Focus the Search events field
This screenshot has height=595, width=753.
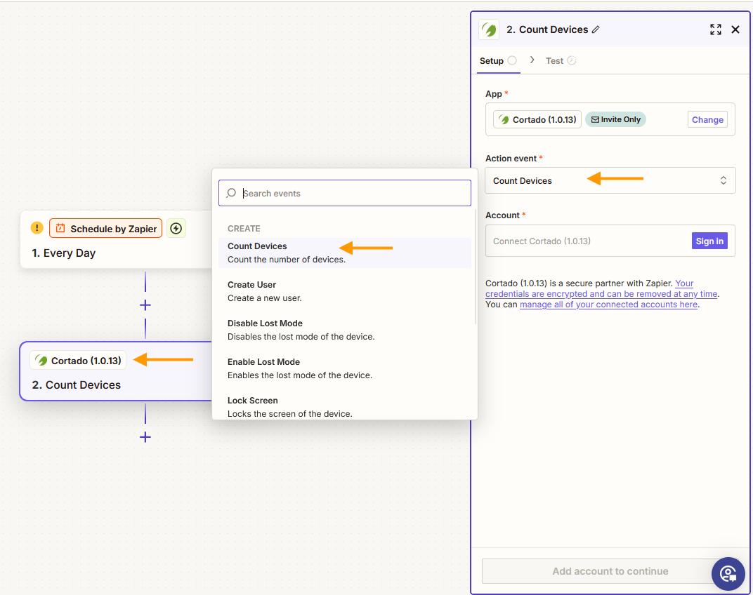[345, 193]
